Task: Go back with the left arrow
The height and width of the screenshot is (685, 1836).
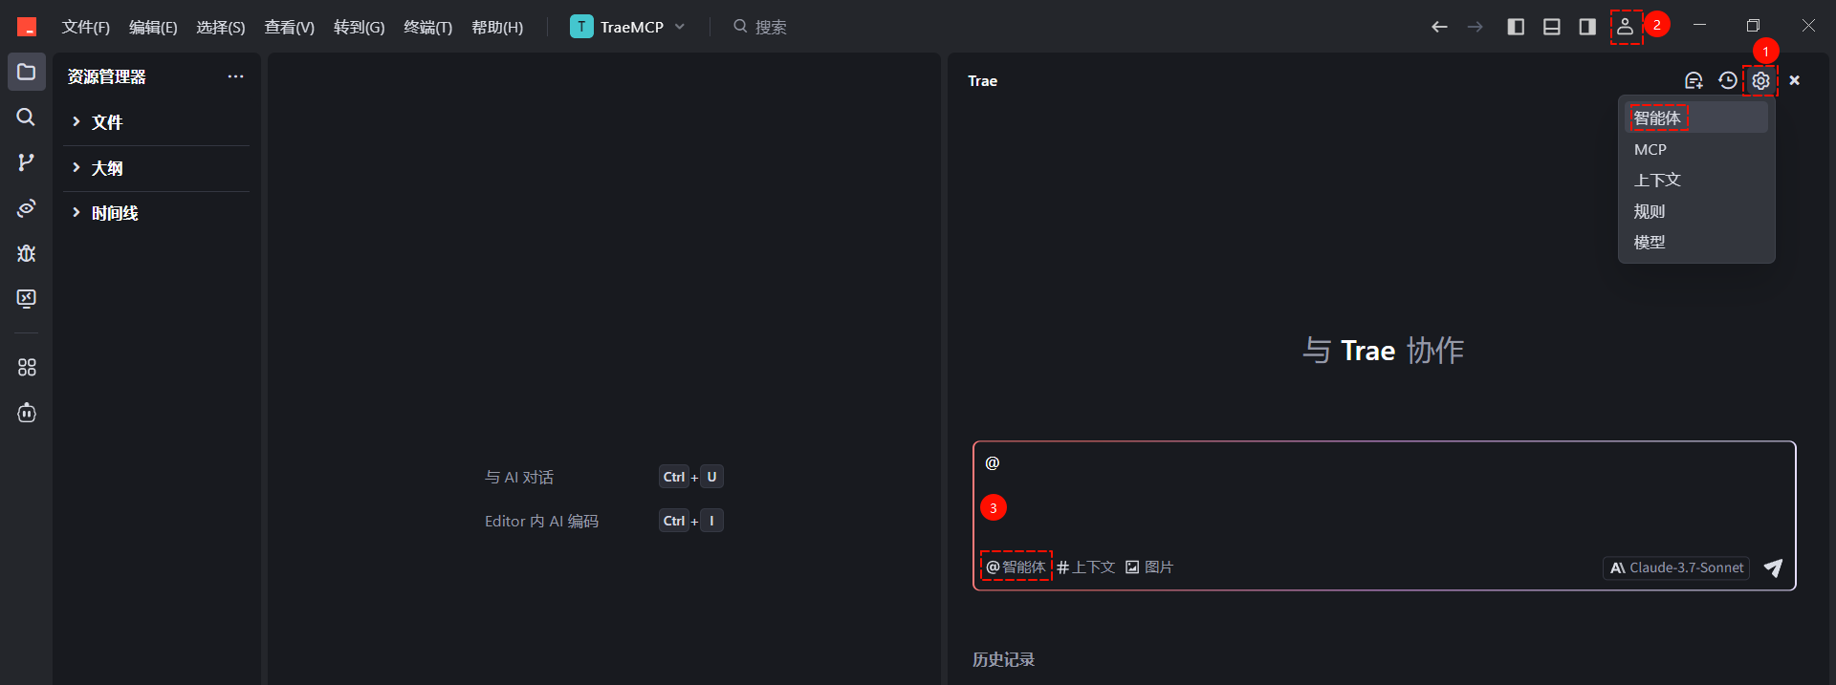Action: [x=1439, y=27]
